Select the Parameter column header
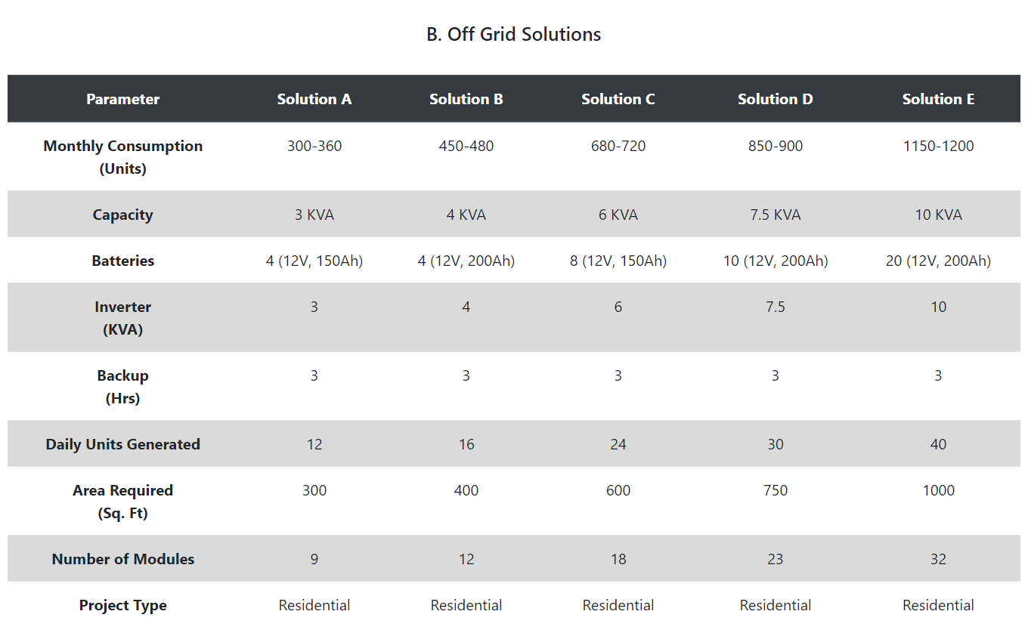The image size is (1028, 633). coord(122,99)
